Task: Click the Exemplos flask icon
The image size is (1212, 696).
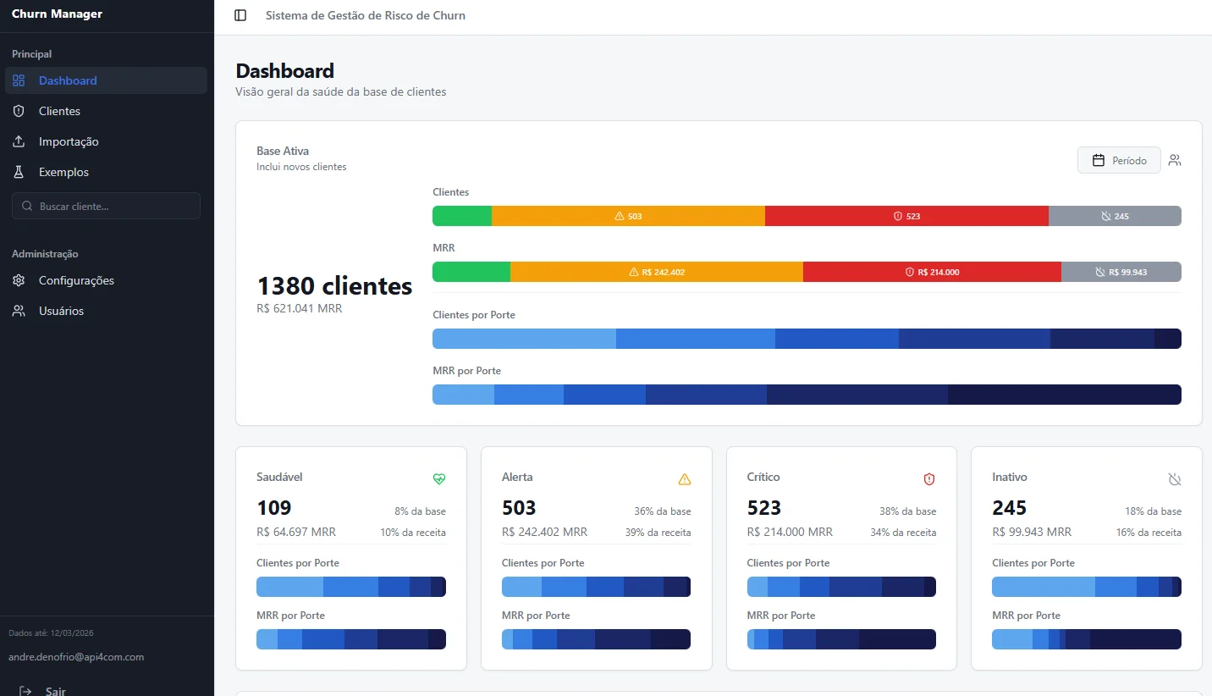Action: 19,172
